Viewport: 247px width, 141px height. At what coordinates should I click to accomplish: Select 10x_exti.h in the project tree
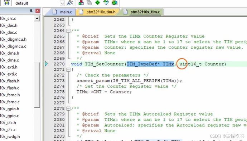pyautogui.click(x=9, y=67)
